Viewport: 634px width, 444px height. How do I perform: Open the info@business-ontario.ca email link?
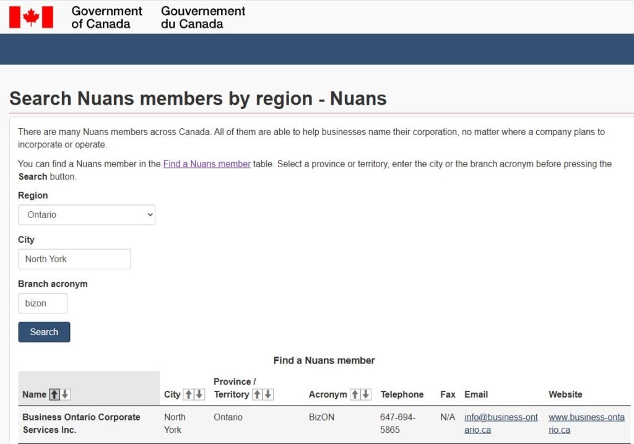tap(501, 424)
